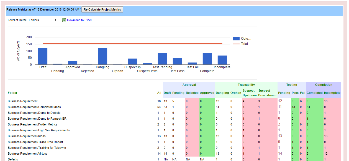Click Testing Pending value 14 for Virtusa
Screen dimensions: 349x161
pos(280,154)
